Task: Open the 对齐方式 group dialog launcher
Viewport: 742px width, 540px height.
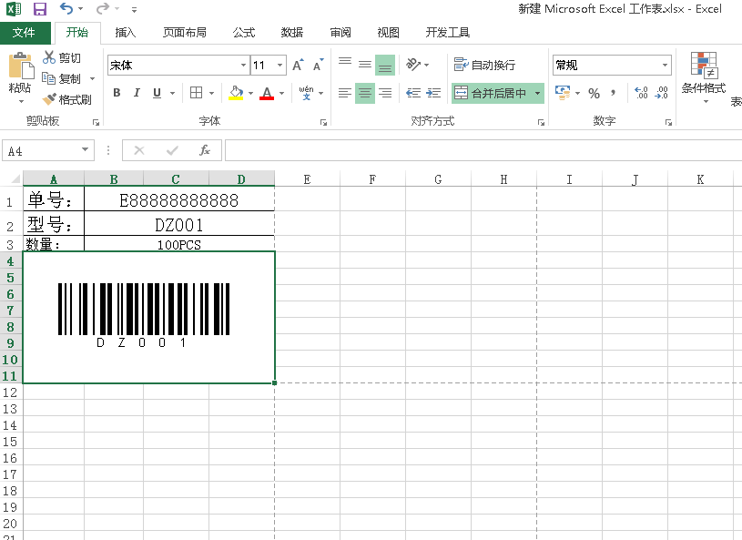Action: pyautogui.click(x=541, y=122)
